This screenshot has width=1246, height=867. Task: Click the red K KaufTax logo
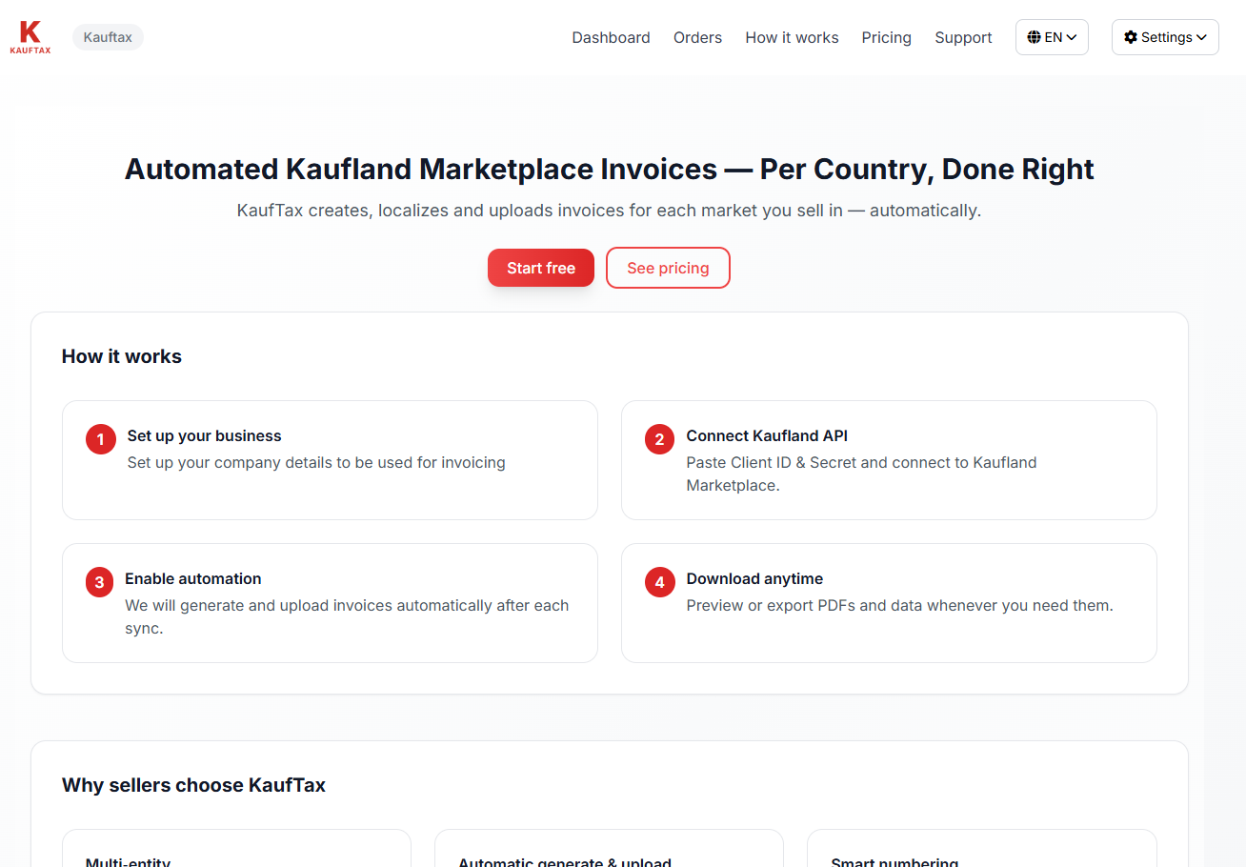pos(30,36)
